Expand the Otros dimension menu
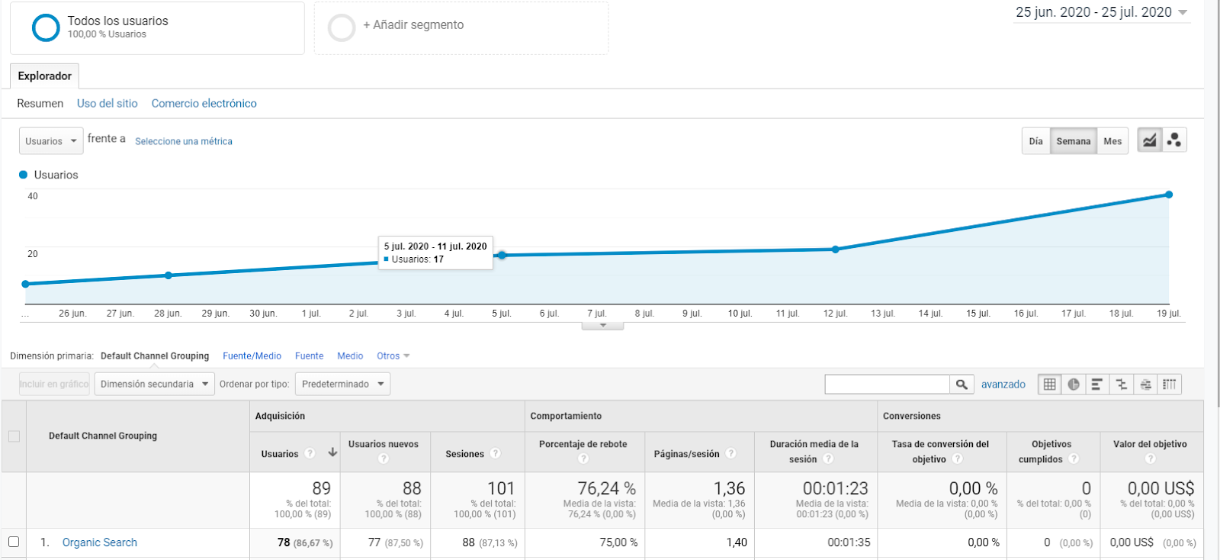Viewport: 1220px width, 560px height. (393, 356)
